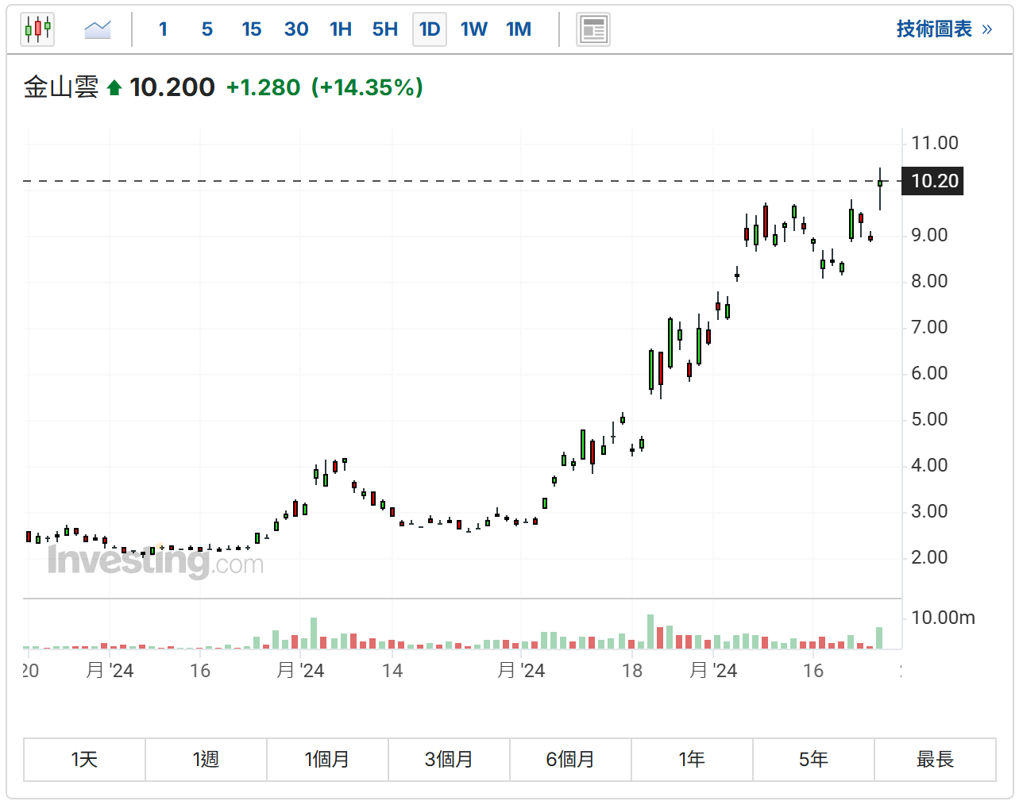Image resolution: width=1019 pixels, height=801 pixels.
Task: Show the 1週 time range
Action: [x=206, y=760]
